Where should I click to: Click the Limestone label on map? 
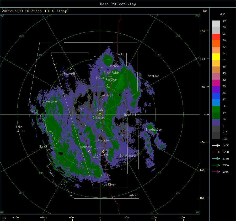[x=50, y=101]
